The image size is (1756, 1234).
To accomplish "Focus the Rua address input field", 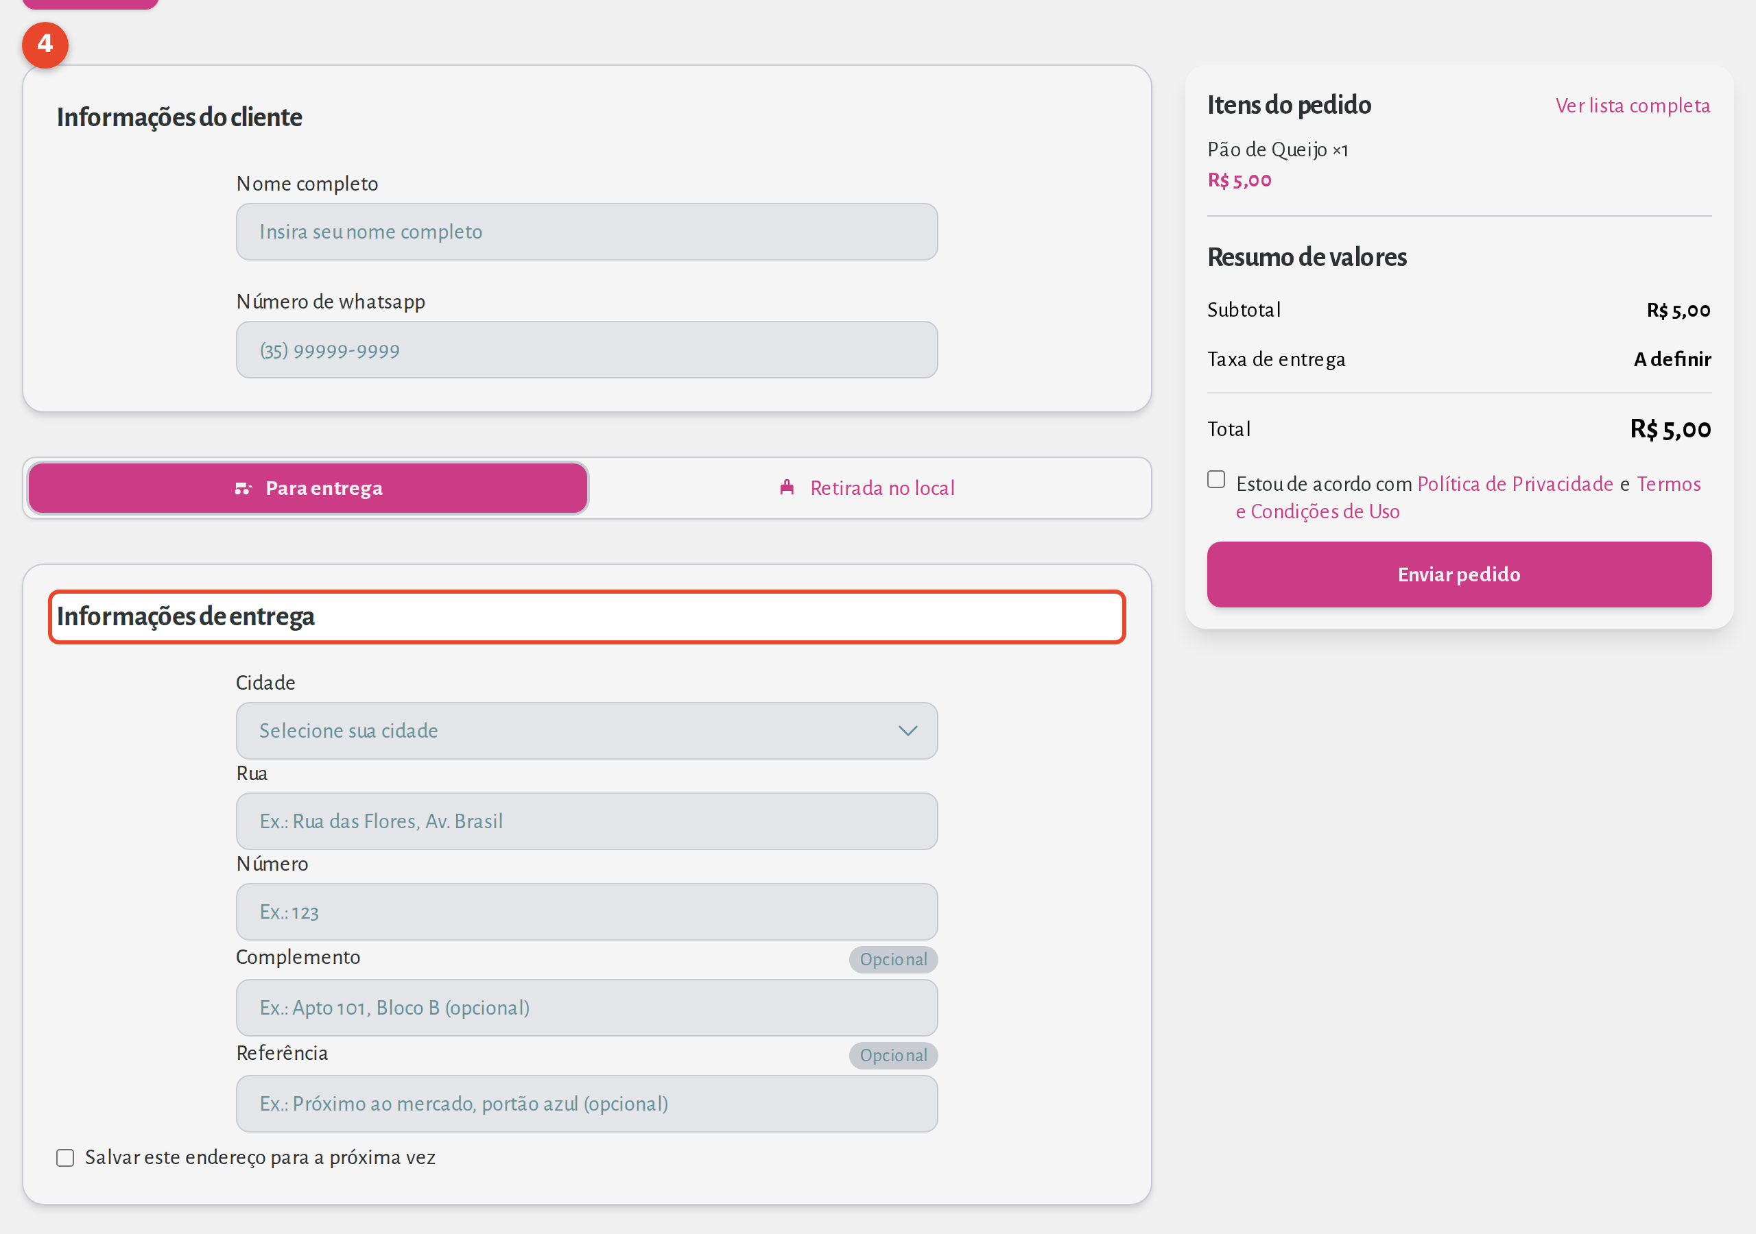I will 586,821.
